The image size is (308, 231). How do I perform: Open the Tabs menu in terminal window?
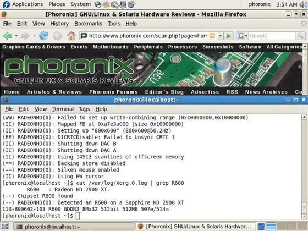84,109
